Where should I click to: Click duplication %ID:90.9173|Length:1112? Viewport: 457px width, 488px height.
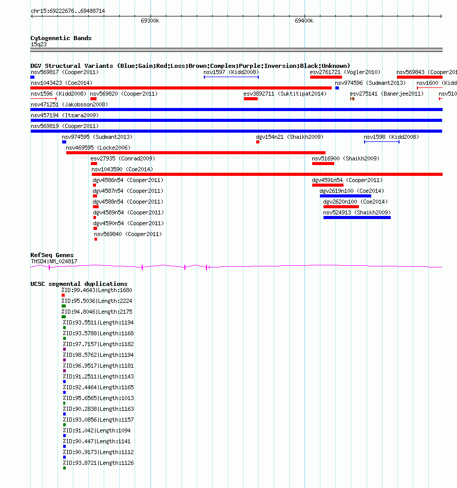pos(98,452)
